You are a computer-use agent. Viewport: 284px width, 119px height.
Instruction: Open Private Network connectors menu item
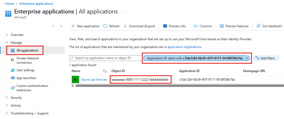point(28,60)
